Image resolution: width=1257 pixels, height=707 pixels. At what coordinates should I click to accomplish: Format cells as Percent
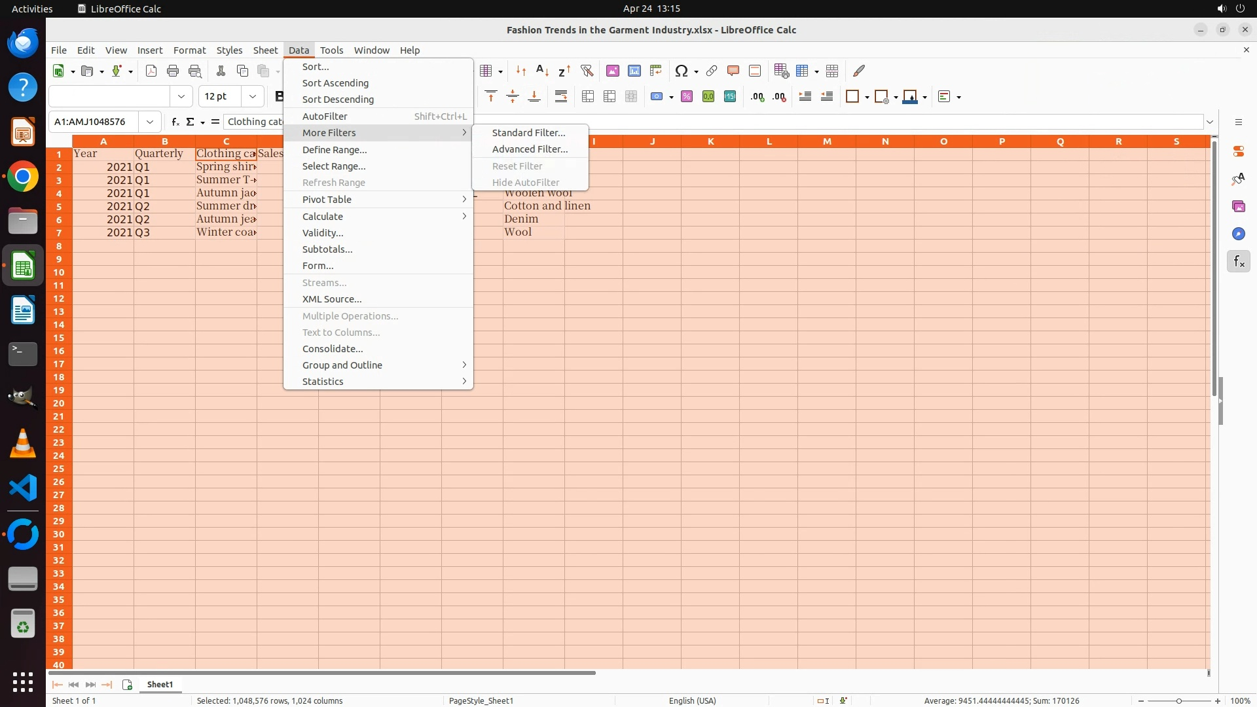coord(687,97)
